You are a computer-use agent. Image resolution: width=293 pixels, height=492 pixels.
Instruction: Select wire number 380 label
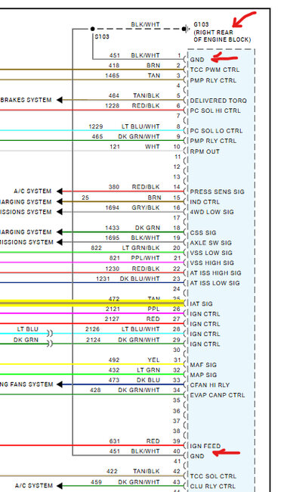[114, 187]
